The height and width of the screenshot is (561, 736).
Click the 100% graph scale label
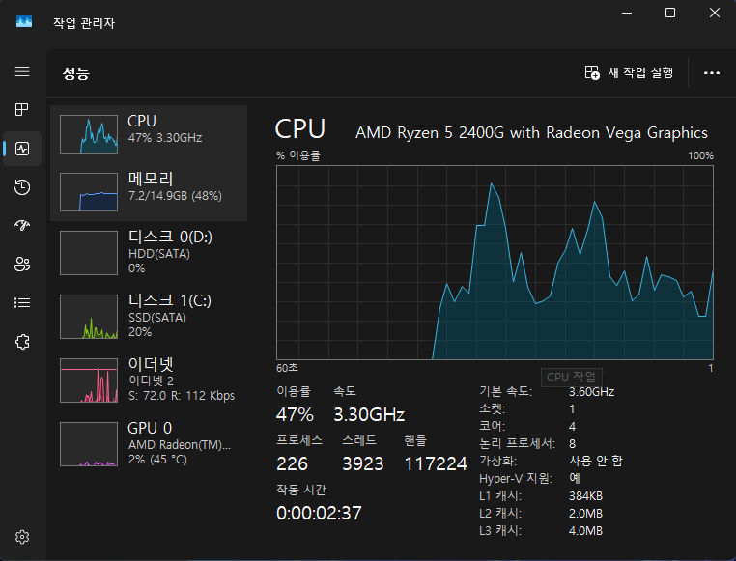tap(701, 155)
